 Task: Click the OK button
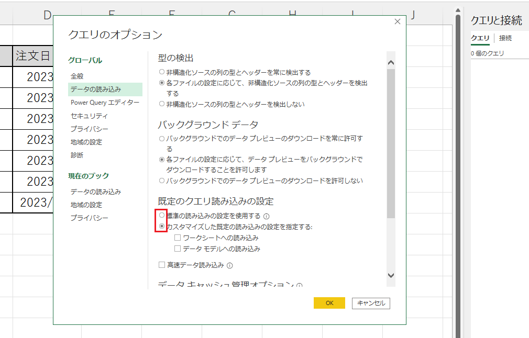pyautogui.click(x=329, y=303)
